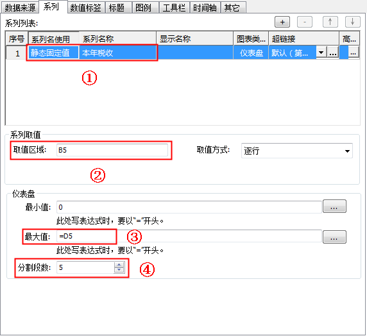Decrease 分割段数 with the down spinner
Viewport: 367px width, 336px height.
coord(119,270)
